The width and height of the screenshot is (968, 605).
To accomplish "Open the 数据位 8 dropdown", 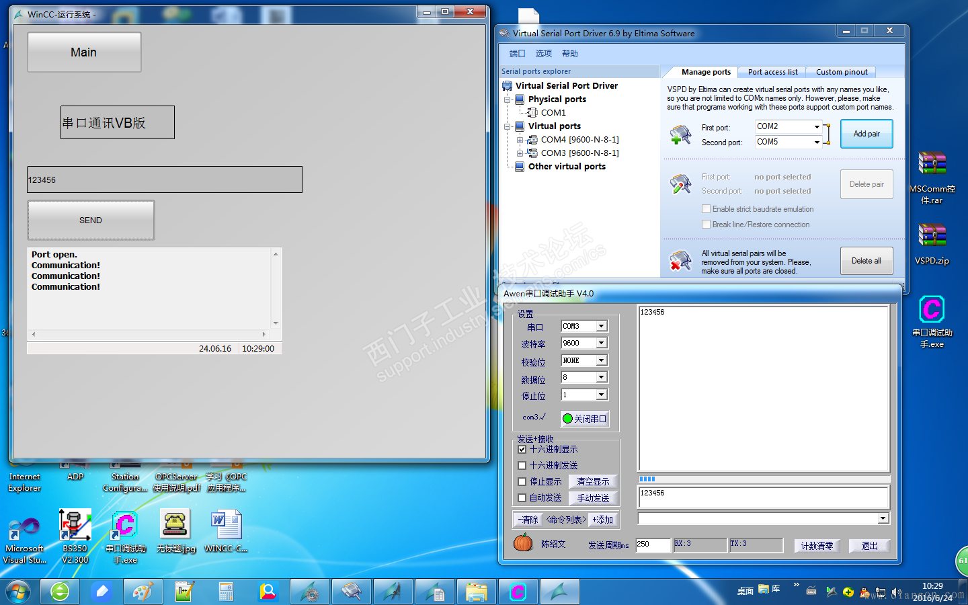I will point(602,377).
